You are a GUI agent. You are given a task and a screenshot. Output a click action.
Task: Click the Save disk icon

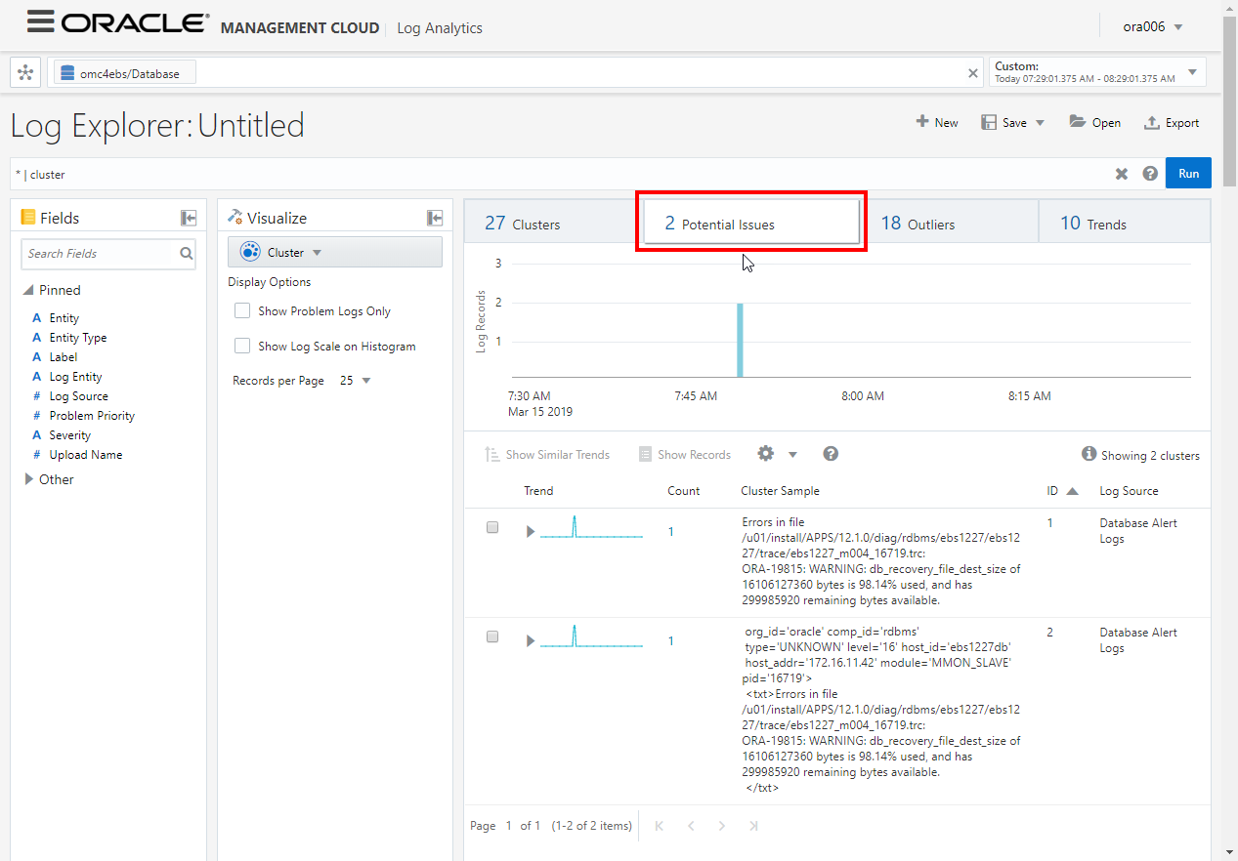(989, 122)
